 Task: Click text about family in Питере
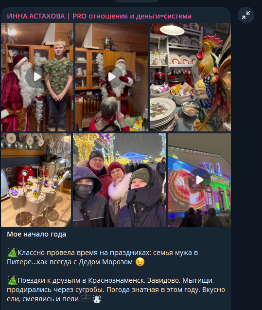tap(103, 257)
